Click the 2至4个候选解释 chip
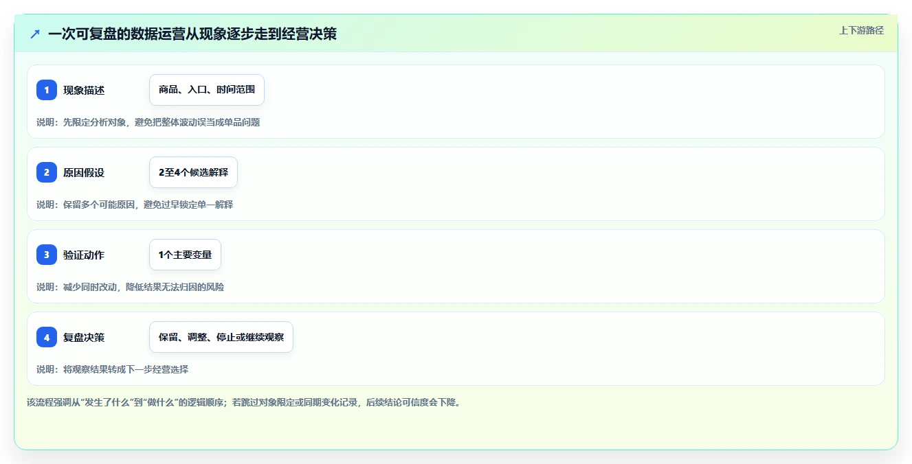The image size is (912, 464). click(193, 172)
